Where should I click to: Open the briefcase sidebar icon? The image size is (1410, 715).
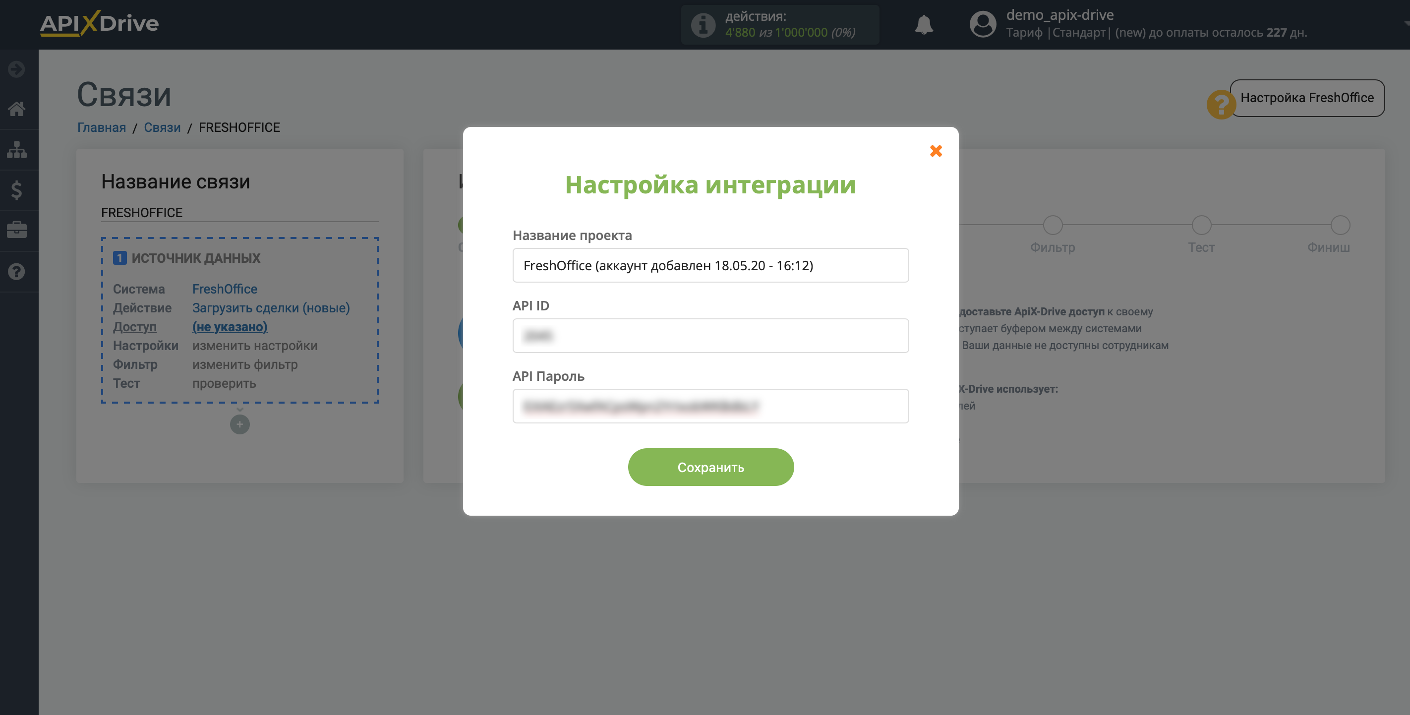tap(16, 230)
